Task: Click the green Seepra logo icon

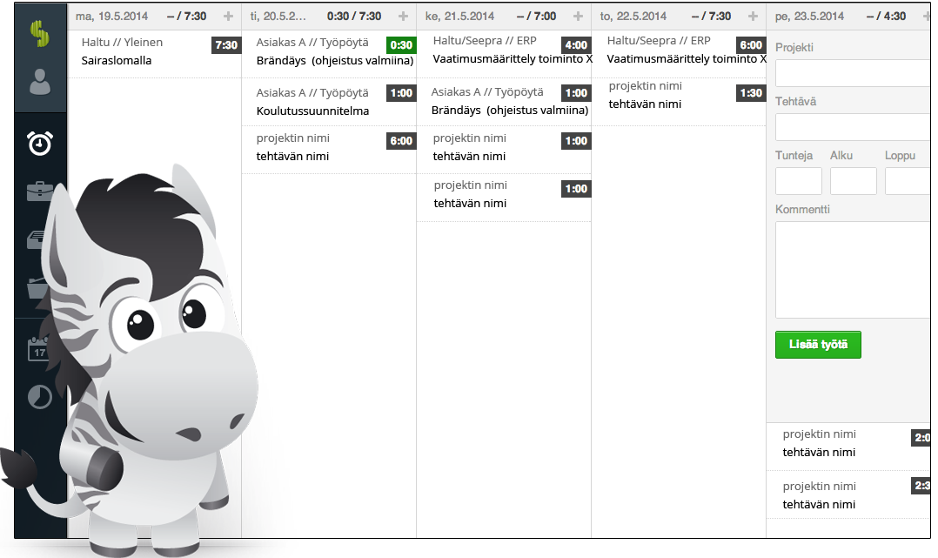Action: point(39,34)
